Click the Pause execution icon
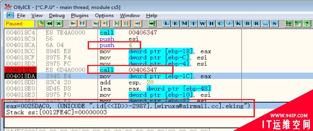The image size is (313, 131). (82, 24)
